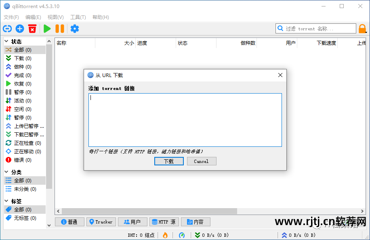Click the orange lock icon
Screen dimensions: 370x240
coord(362,29)
